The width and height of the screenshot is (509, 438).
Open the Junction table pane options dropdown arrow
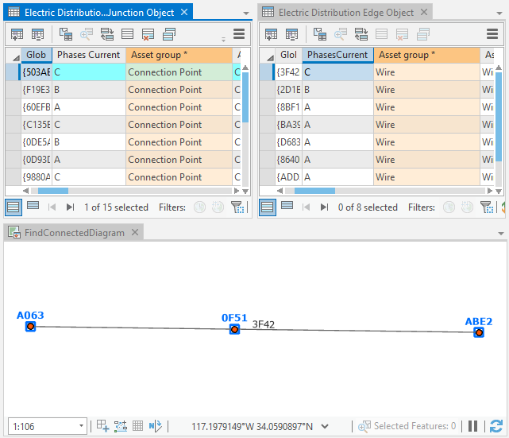tap(245, 14)
